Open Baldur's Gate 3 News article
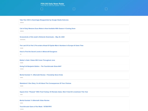This screenshot has width=148, height=111. click(37, 60)
